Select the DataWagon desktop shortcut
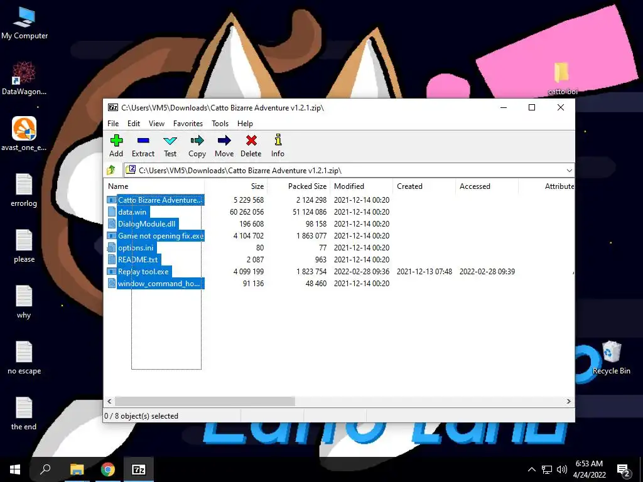 tap(24, 78)
